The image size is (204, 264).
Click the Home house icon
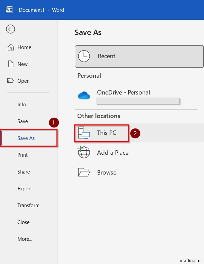coord(11,47)
